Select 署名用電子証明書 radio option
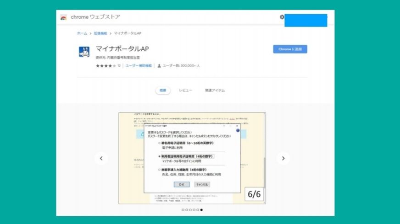The height and width of the screenshot is (224, 400). (160, 143)
